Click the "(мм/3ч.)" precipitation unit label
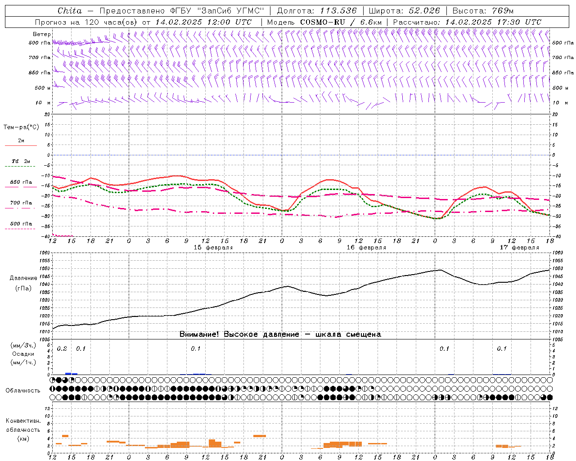 [23, 345]
